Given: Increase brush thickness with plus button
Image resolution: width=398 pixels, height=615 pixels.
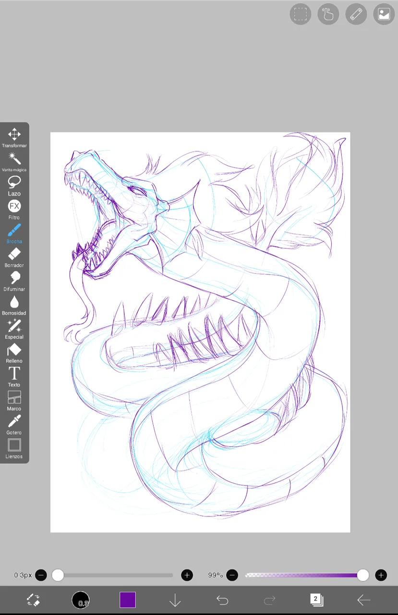Looking at the screenshot, I should tap(187, 575).
